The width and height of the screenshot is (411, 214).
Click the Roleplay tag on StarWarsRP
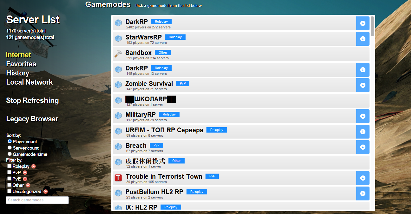175,37
